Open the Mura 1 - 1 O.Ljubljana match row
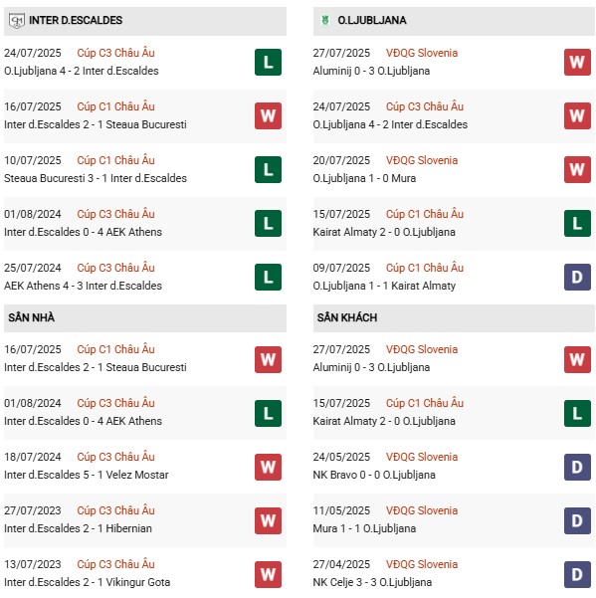 [454, 520]
